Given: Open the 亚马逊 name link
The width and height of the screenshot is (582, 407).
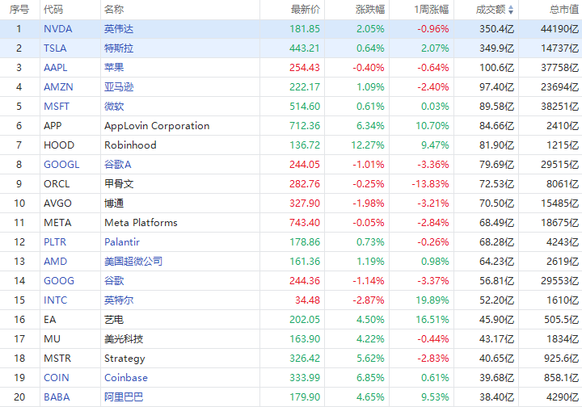Looking at the screenshot, I should (x=119, y=87).
